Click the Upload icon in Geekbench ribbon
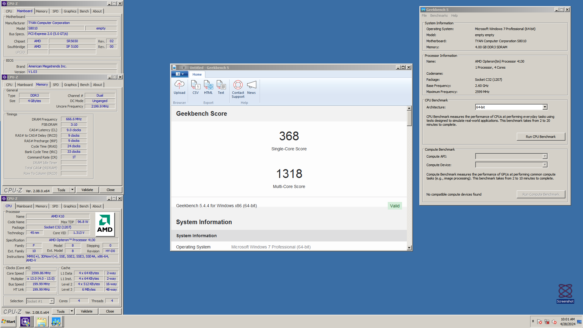Viewport: 583px width, 328px height. tap(179, 87)
